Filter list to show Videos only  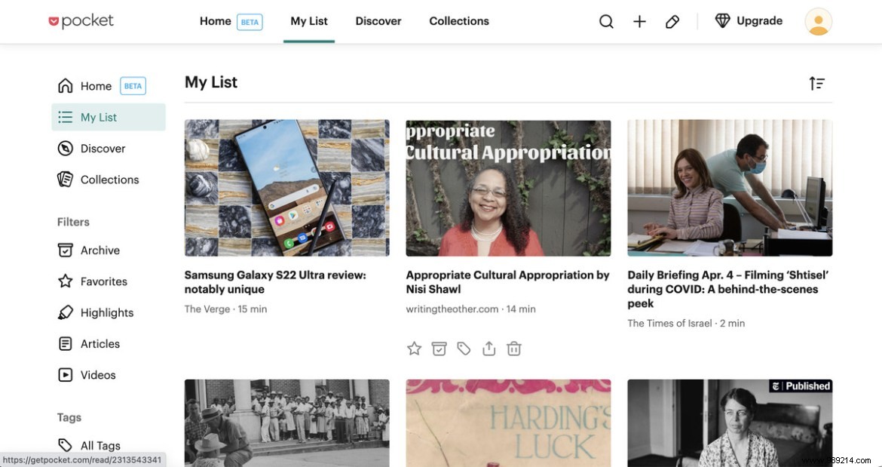(x=98, y=374)
